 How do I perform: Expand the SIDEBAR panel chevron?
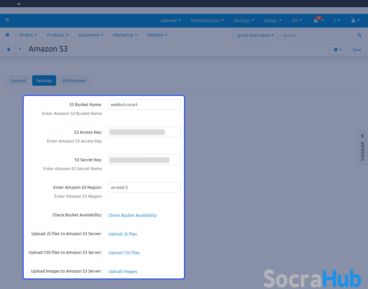pos(362,136)
